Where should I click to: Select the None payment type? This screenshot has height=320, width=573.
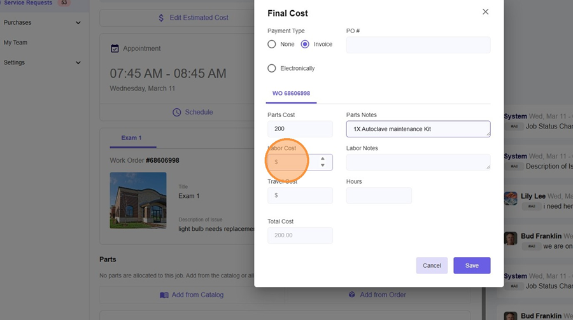[x=272, y=45]
